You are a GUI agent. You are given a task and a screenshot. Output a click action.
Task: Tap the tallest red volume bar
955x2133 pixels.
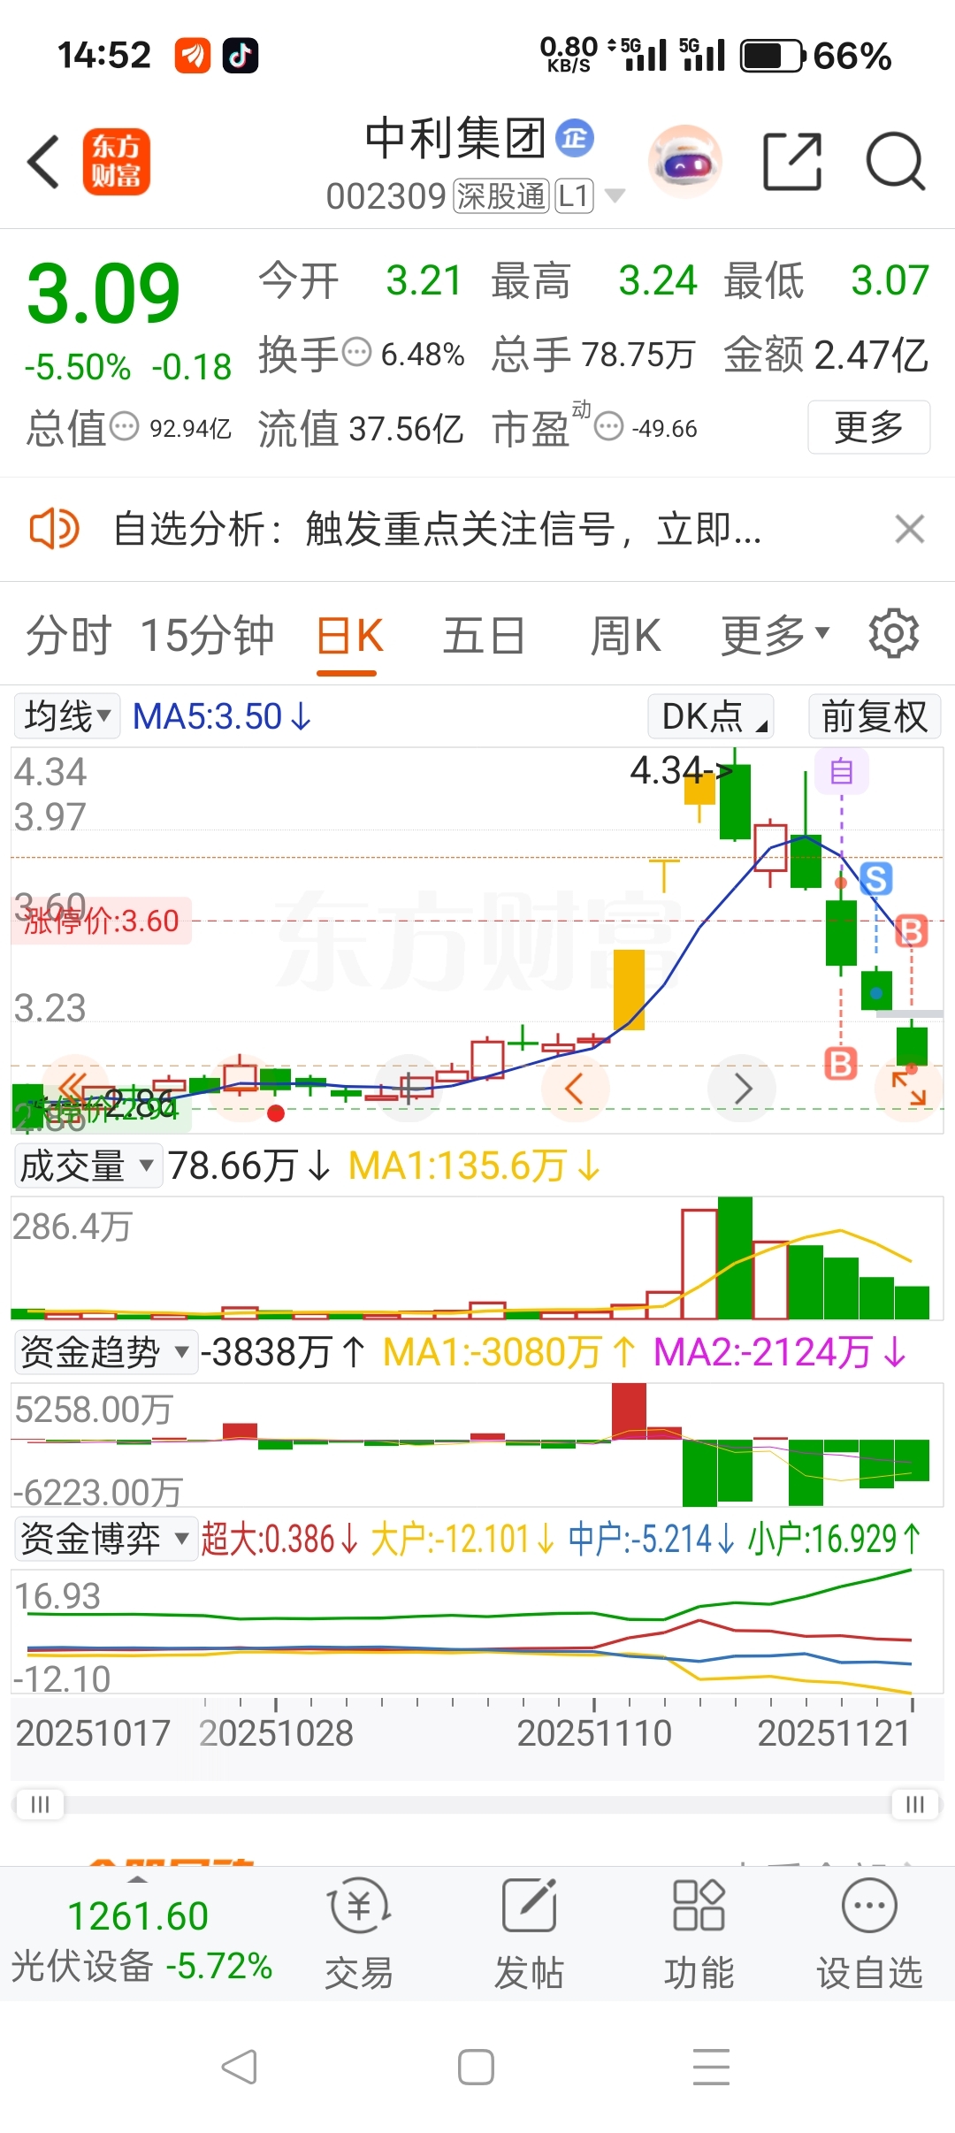click(699, 1264)
